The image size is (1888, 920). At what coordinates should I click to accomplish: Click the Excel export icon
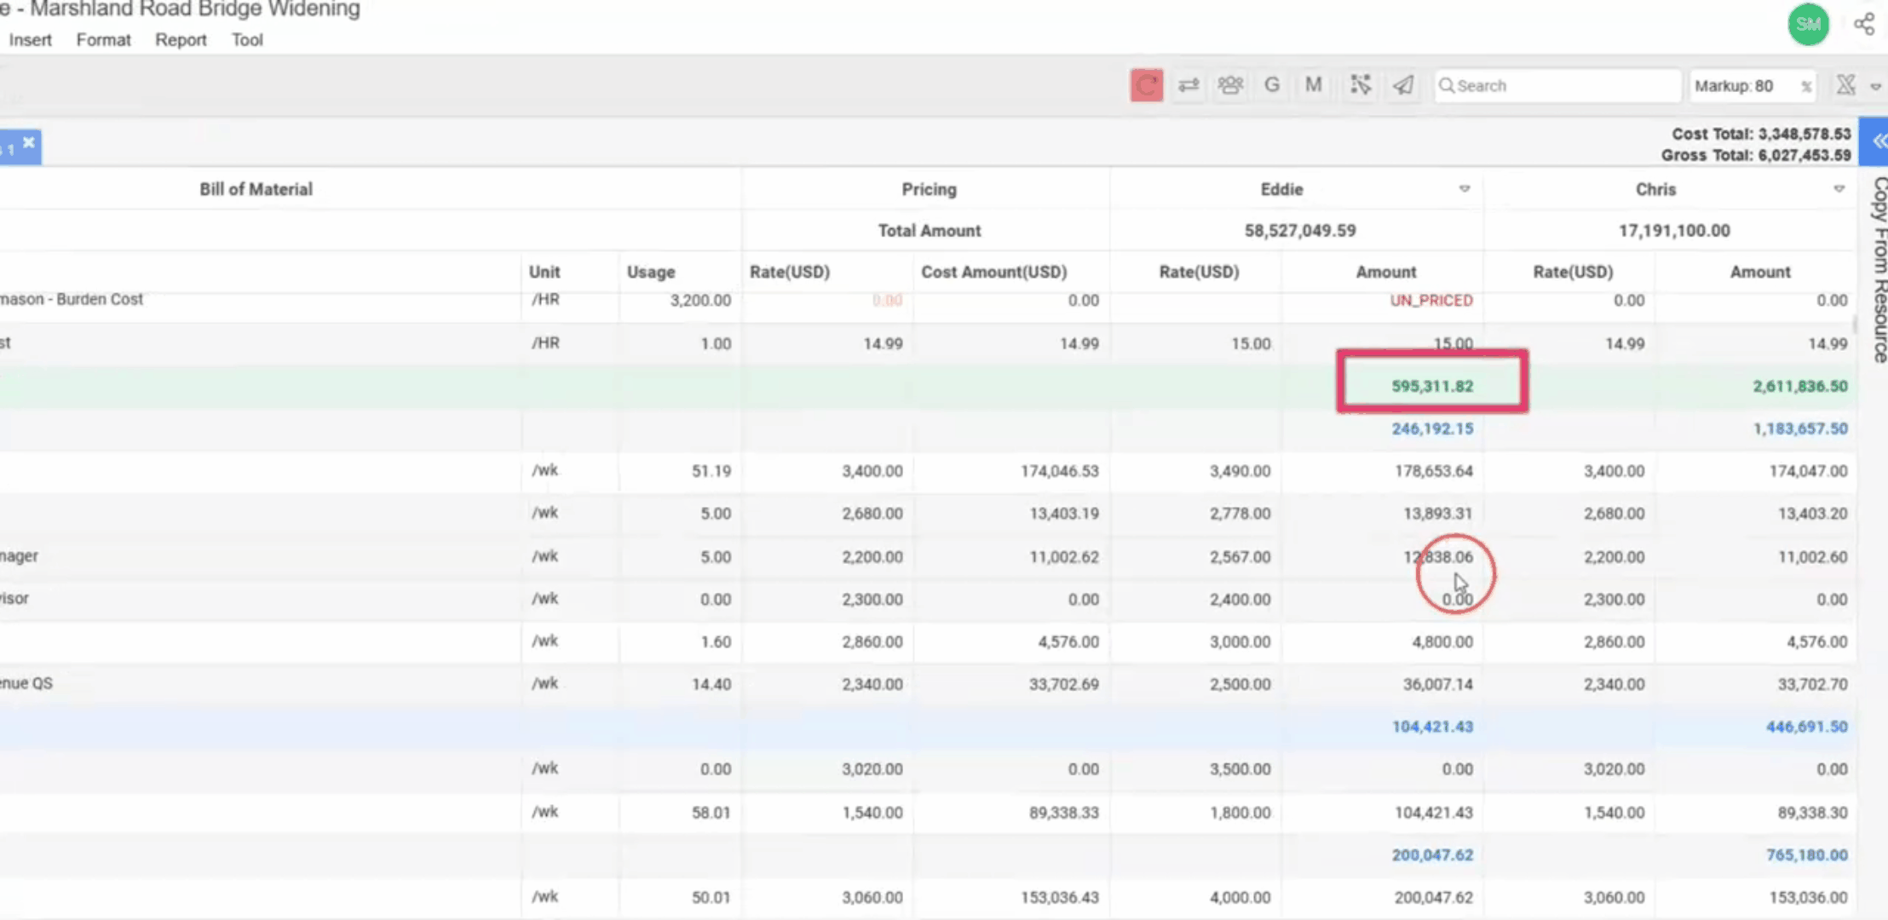pyautogui.click(x=1845, y=85)
